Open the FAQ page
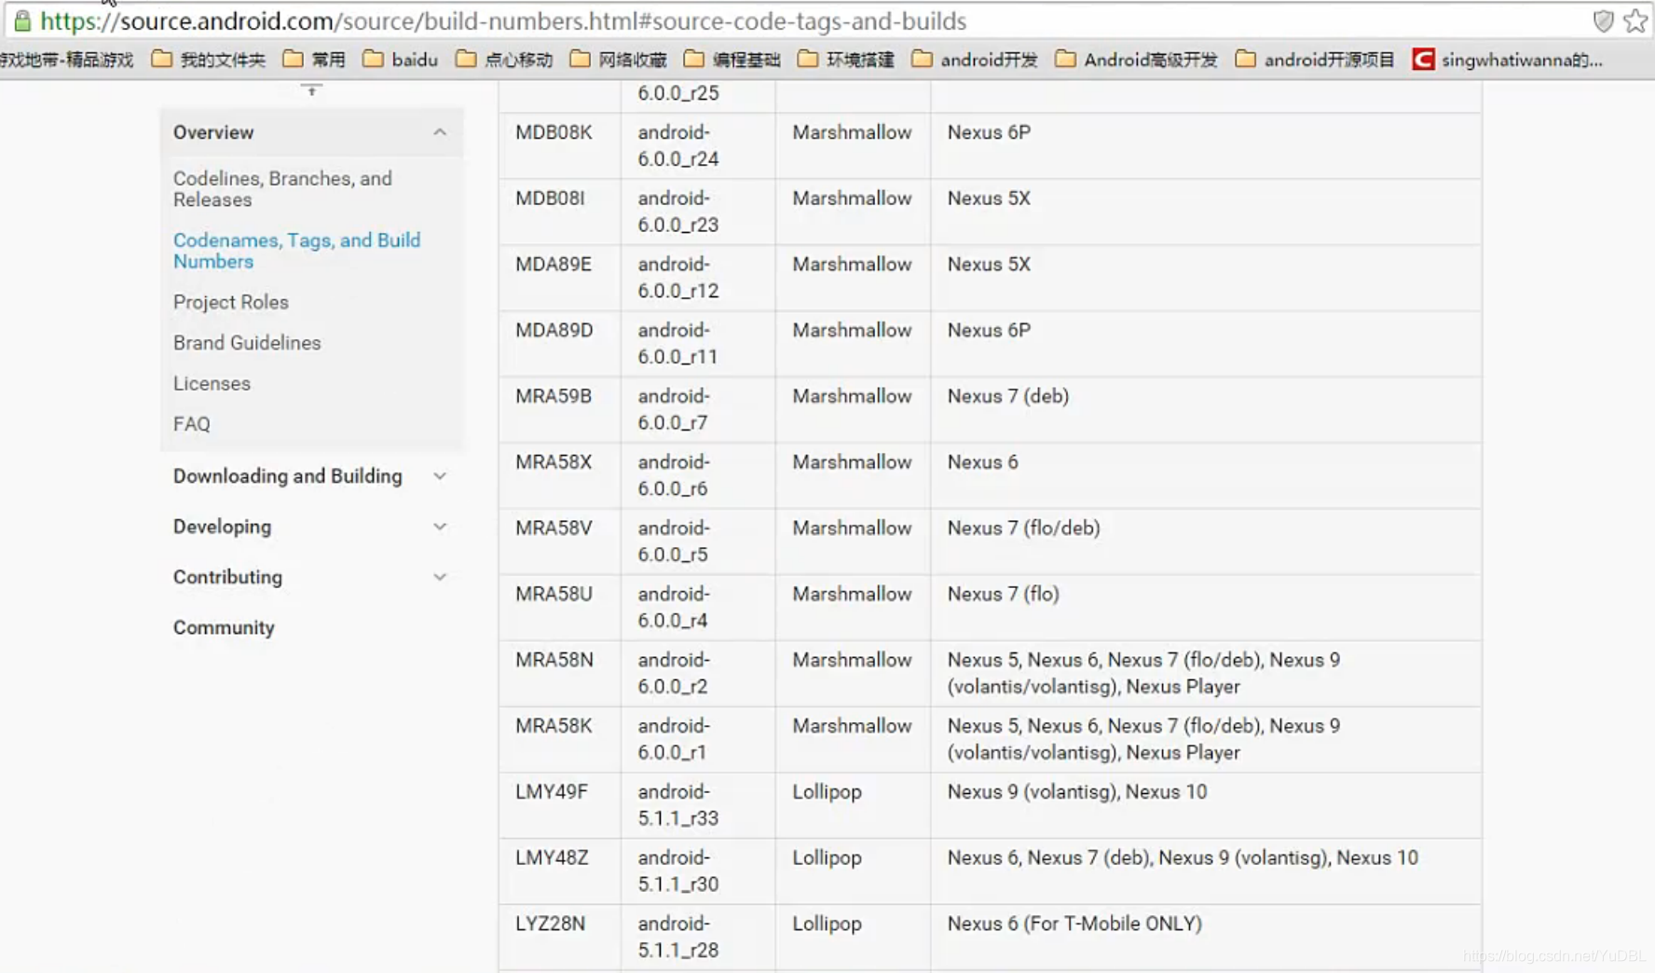 pos(191,424)
